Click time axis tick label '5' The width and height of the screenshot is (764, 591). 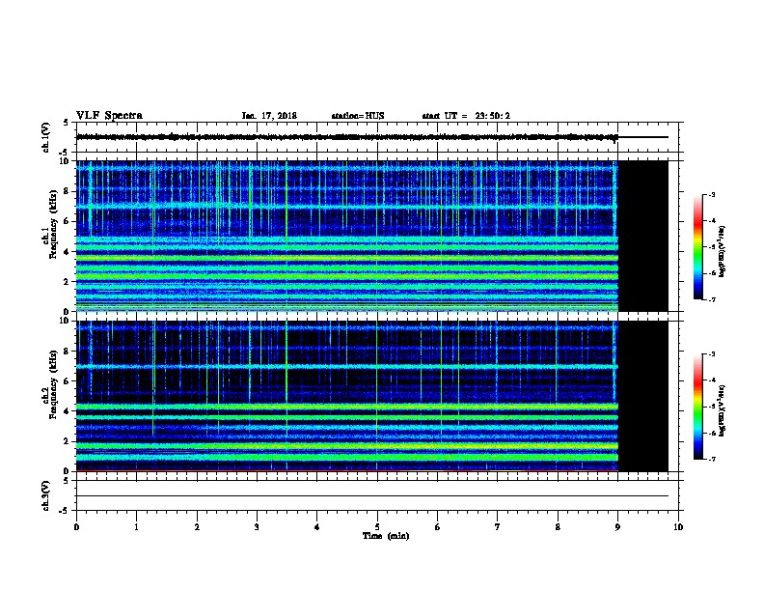[x=377, y=526]
